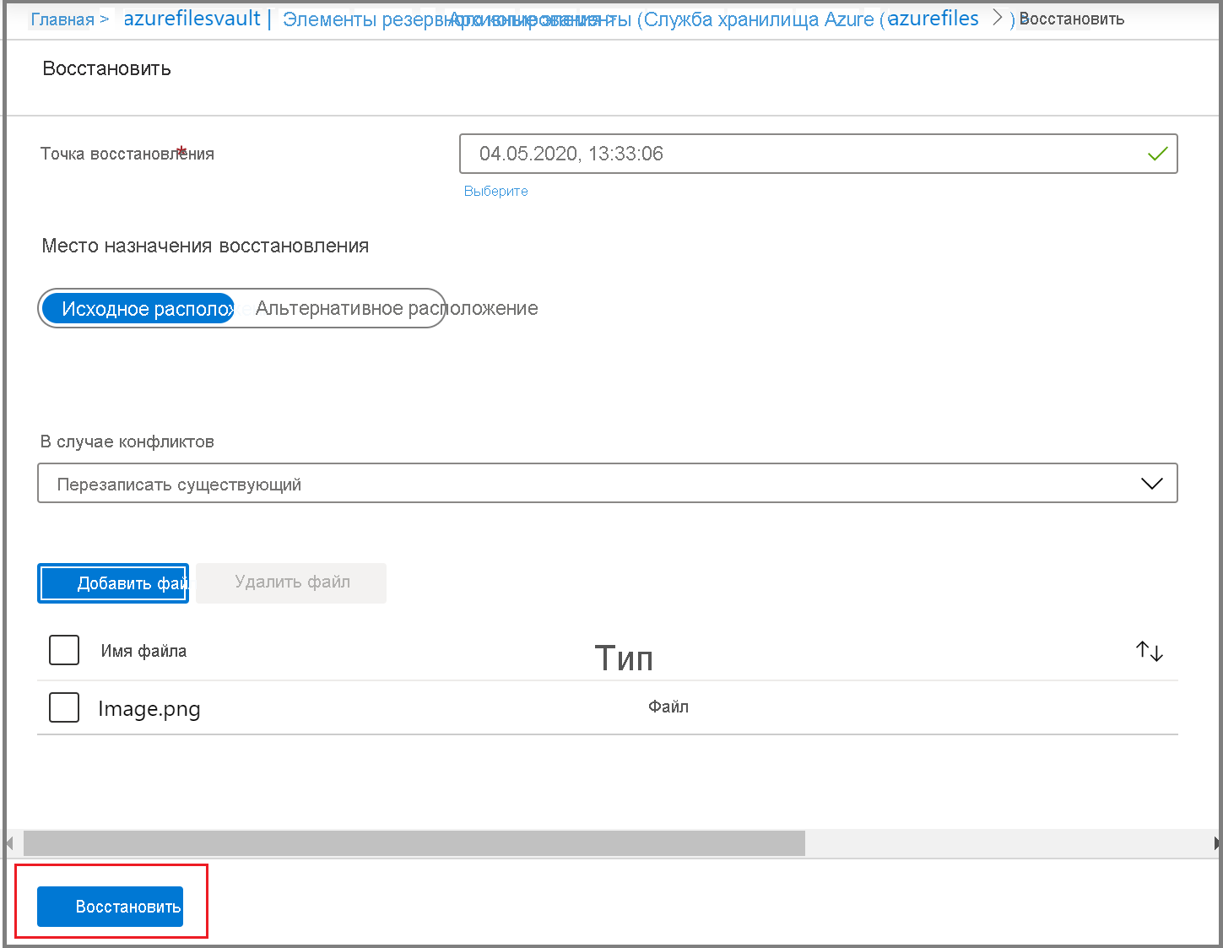Click the Точка восстановления date field
This screenshot has height=948, width=1223.
[x=802, y=154]
